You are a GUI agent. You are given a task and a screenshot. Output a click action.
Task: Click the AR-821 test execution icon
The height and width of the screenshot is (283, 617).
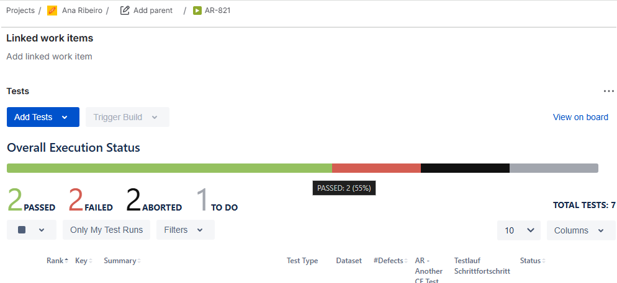coord(197,11)
